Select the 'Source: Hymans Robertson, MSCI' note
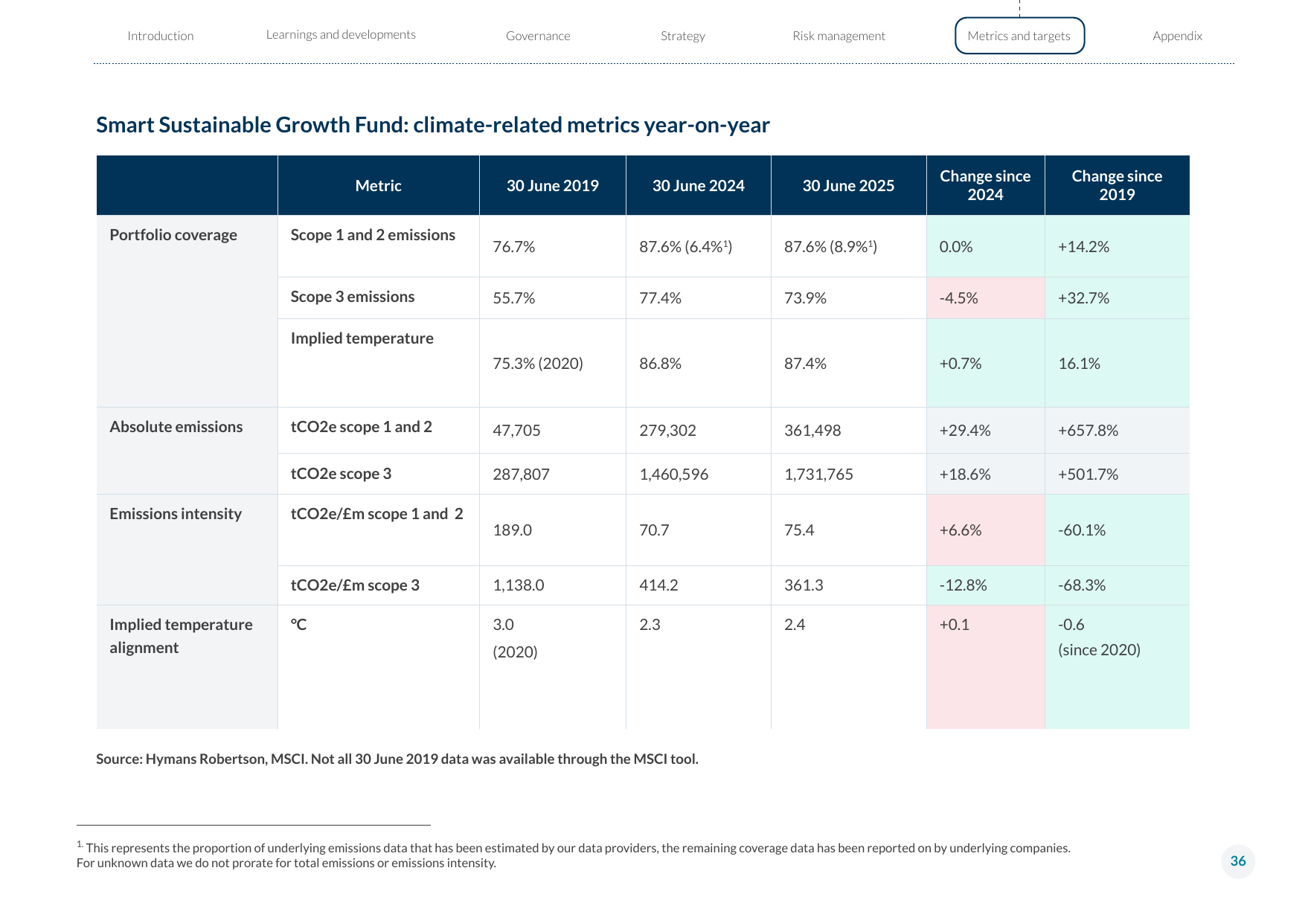The width and height of the screenshot is (1305, 923). tap(397, 759)
